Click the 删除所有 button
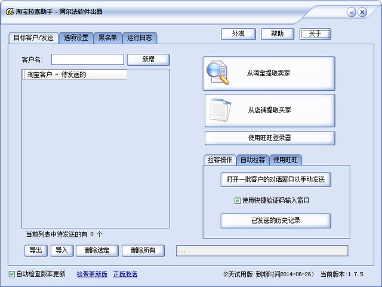Screen dimensions: 382x287 click(x=143, y=251)
